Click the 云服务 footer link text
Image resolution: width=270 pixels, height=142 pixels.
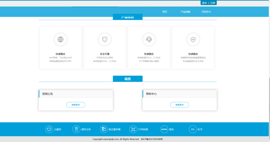[x=58, y=129]
